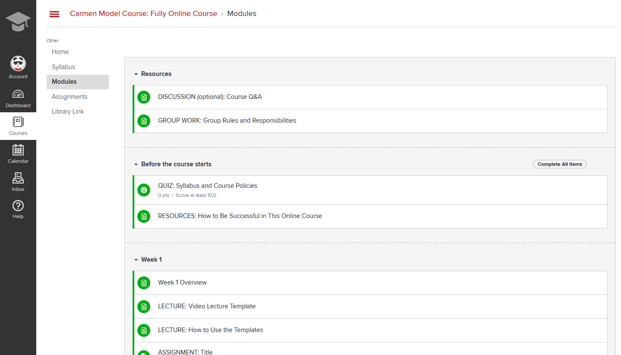This screenshot has width=621, height=355.
Task: Click page icon beside Video Lecture Template
Action: tap(144, 307)
